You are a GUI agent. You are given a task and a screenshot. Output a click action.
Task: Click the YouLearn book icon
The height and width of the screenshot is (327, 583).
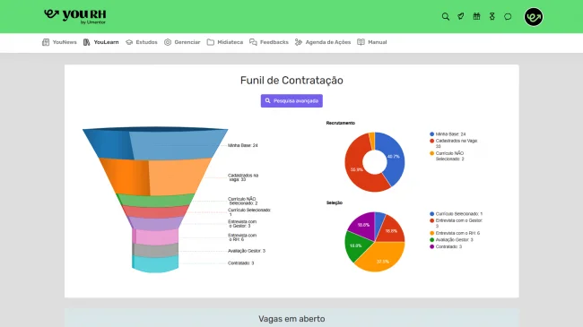[x=87, y=42]
